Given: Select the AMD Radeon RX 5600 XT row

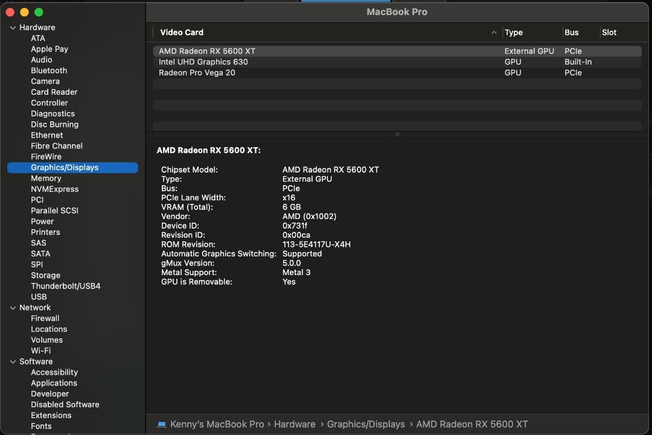Looking at the screenshot, I should pos(397,51).
